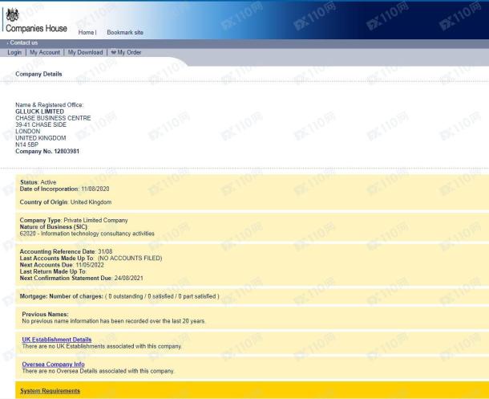This screenshot has height=399, width=489.
Task: Click the Name & Registered Office label
Action: point(50,105)
